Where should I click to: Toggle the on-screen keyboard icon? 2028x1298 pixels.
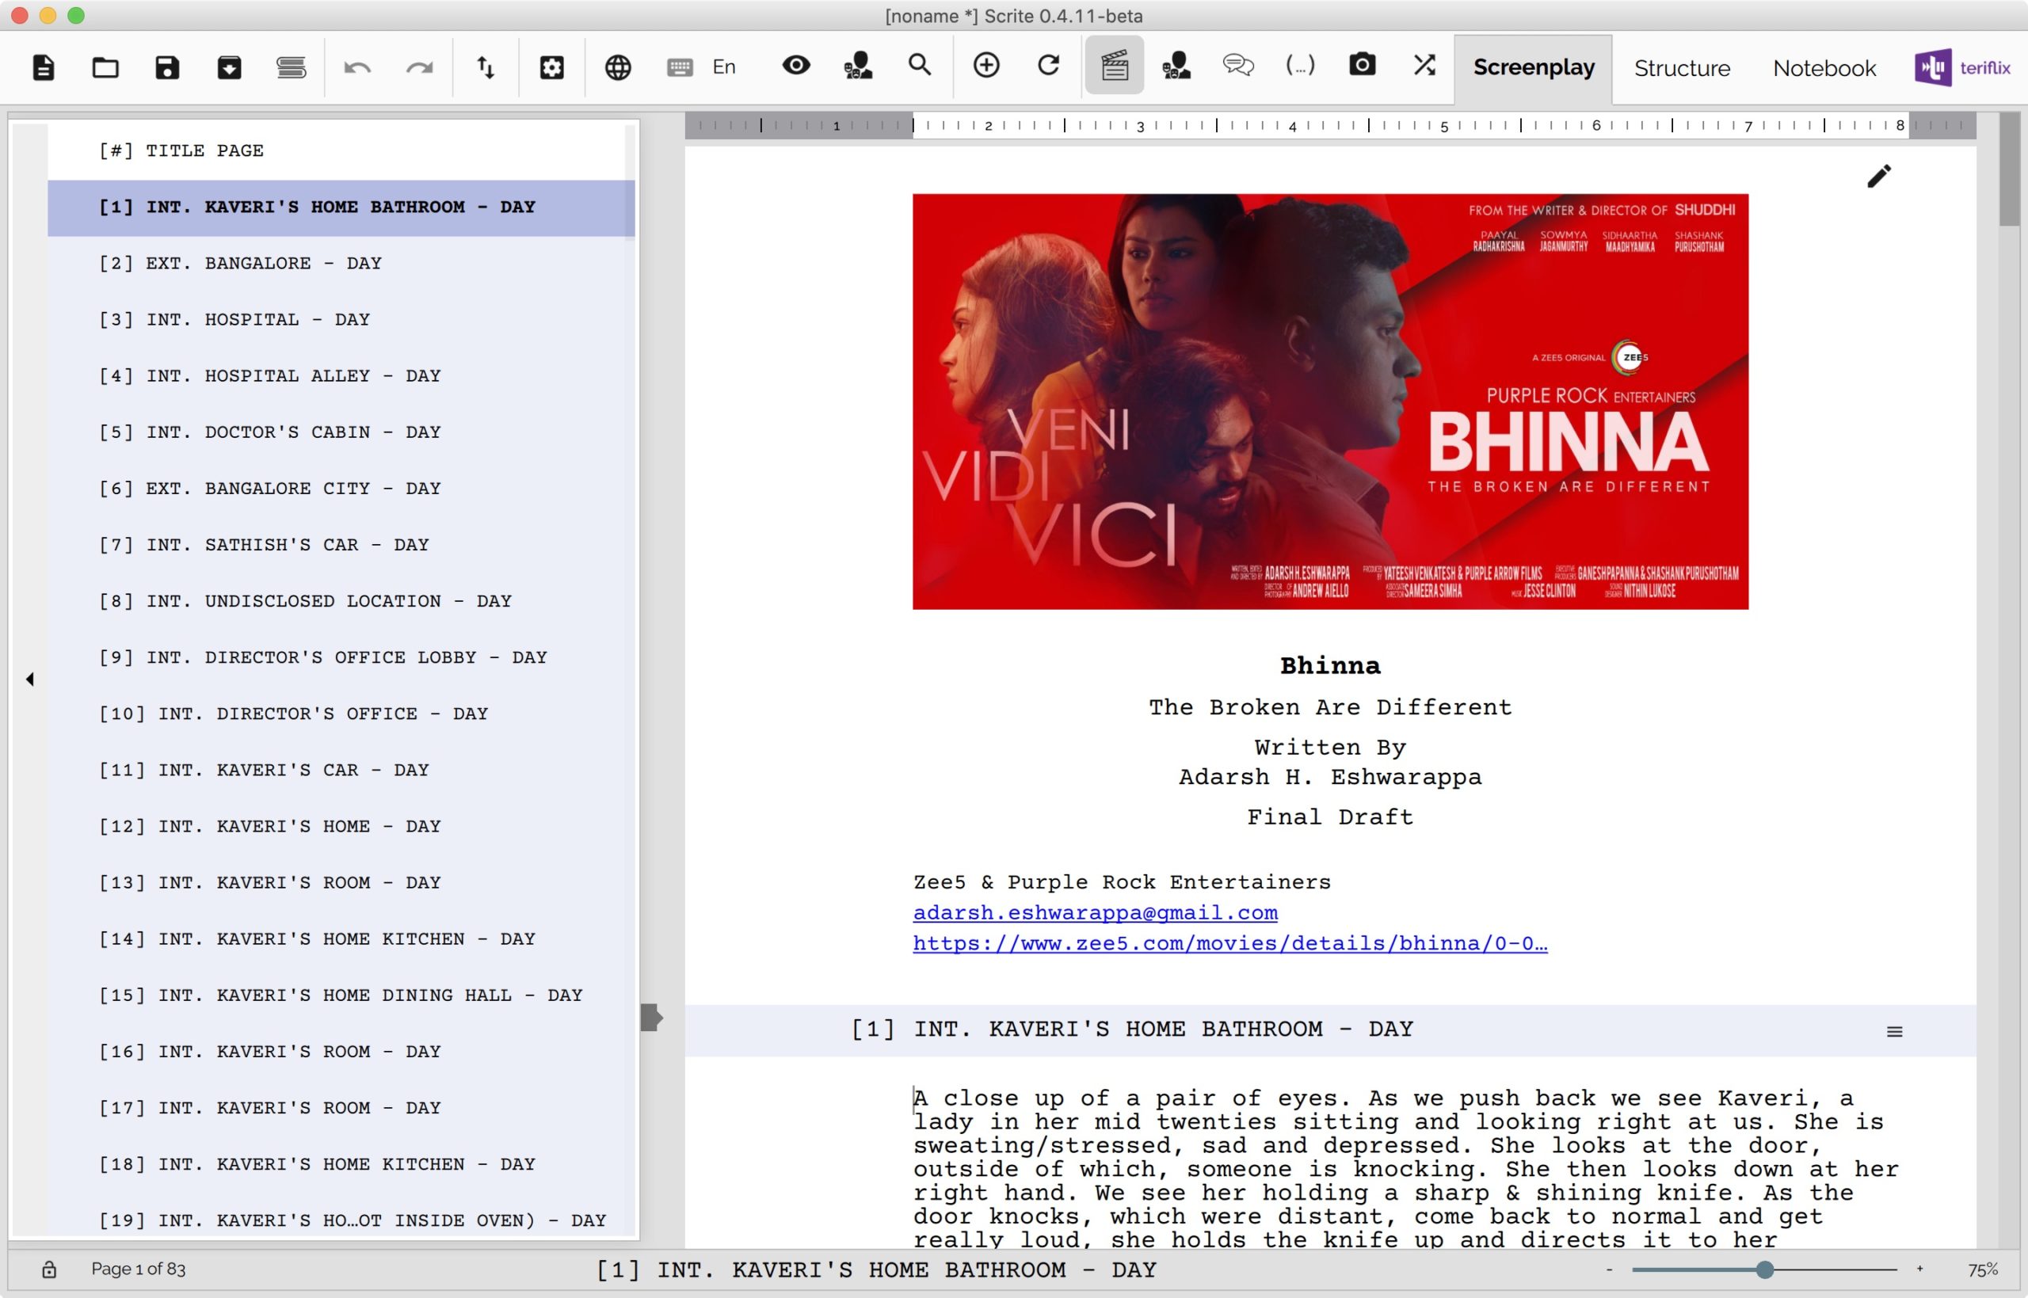(680, 67)
